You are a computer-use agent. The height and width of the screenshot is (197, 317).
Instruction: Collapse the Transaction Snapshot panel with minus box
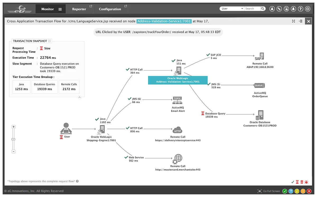(50, 41)
